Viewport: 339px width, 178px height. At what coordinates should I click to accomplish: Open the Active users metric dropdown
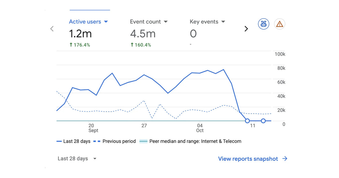(x=88, y=22)
